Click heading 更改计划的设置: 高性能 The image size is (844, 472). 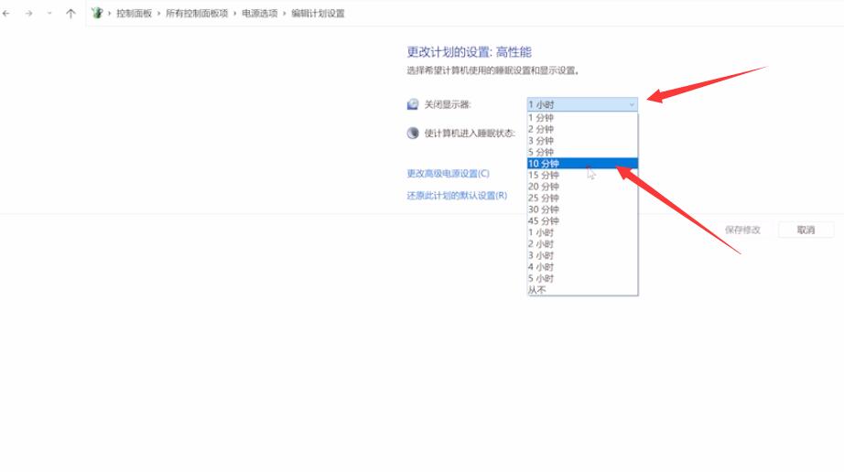pos(469,52)
